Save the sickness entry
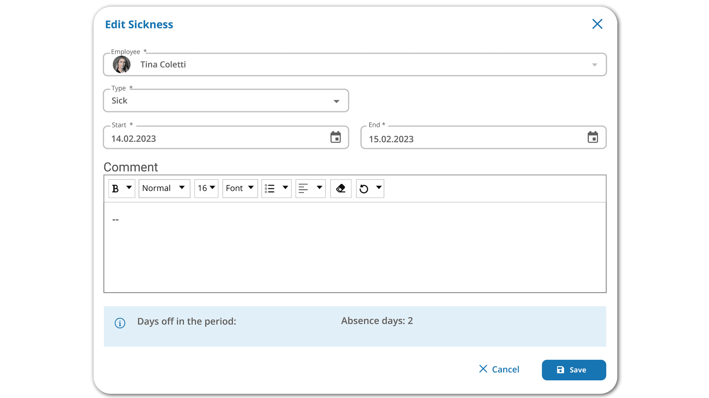 (x=574, y=370)
